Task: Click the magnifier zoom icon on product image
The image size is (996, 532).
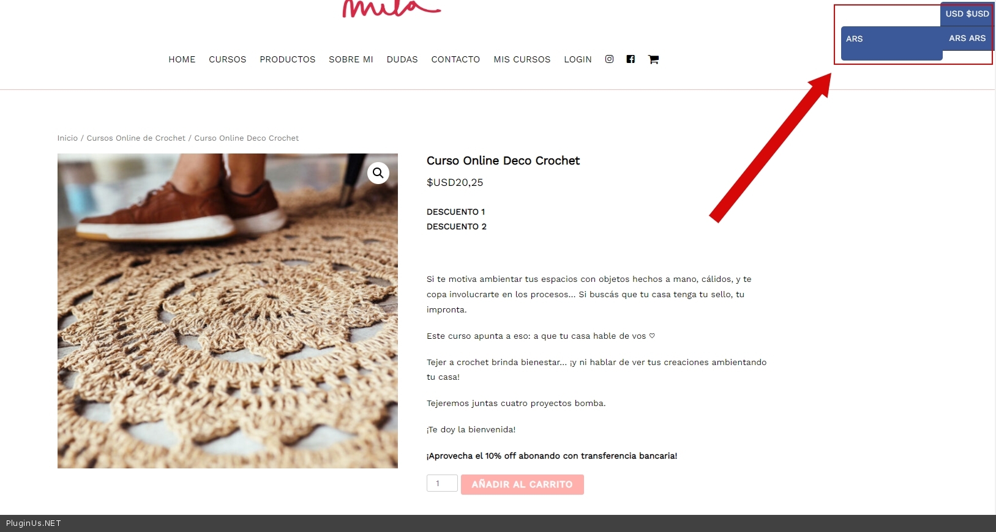Action: [x=378, y=173]
